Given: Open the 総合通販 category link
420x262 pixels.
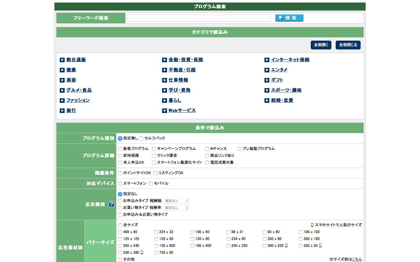Looking at the screenshot, I should (x=76, y=60).
